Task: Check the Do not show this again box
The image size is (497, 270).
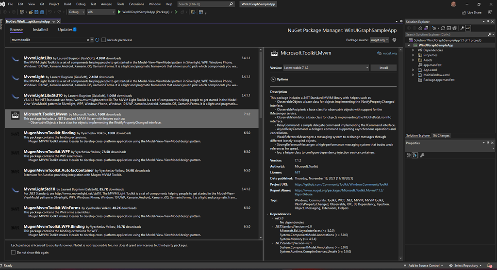Action: [x=13, y=253]
